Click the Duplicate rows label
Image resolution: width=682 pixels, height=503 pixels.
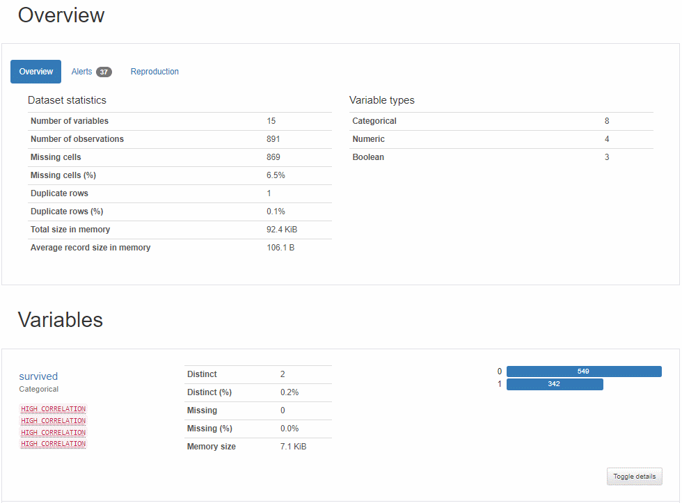pos(59,193)
